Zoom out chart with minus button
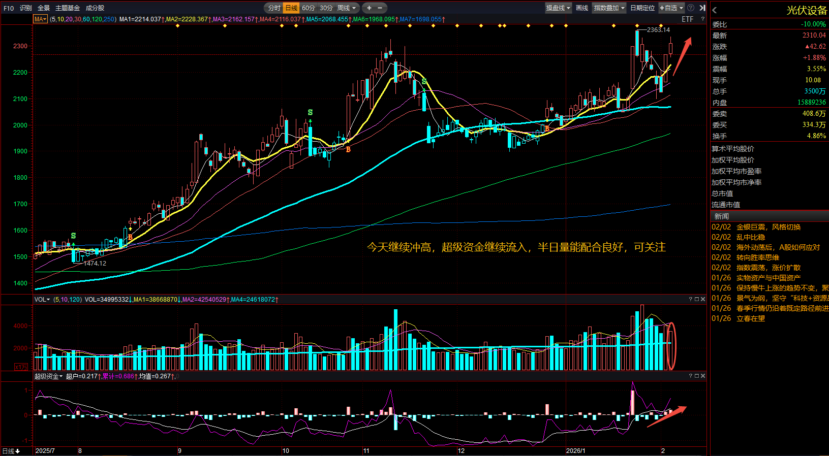 point(380,8)
